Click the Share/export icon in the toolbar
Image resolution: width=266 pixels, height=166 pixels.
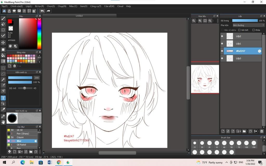coord(9,11)
